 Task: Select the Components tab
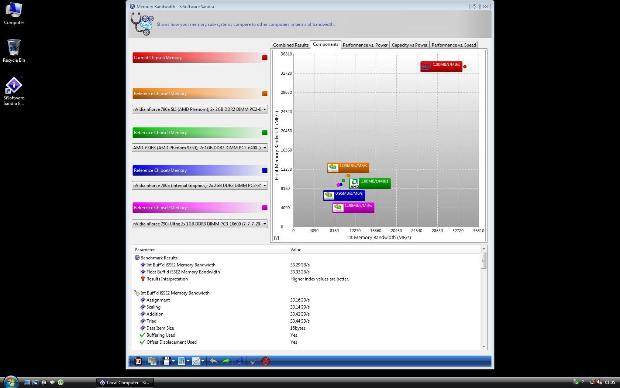(x=325, y=44)
